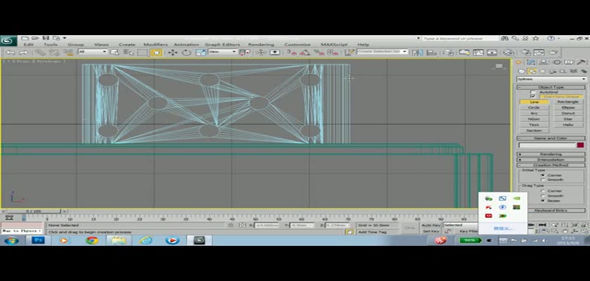Open the Modify panel tab icon
Screen dimensions: 590x281
click(x=531, y=63)
